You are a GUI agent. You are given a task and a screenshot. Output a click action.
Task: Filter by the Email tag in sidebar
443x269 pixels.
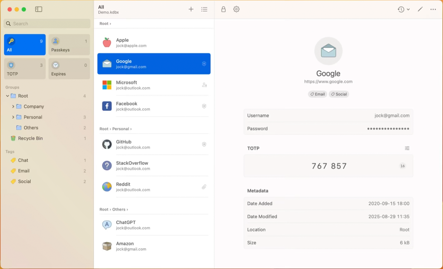click(47, 171)
